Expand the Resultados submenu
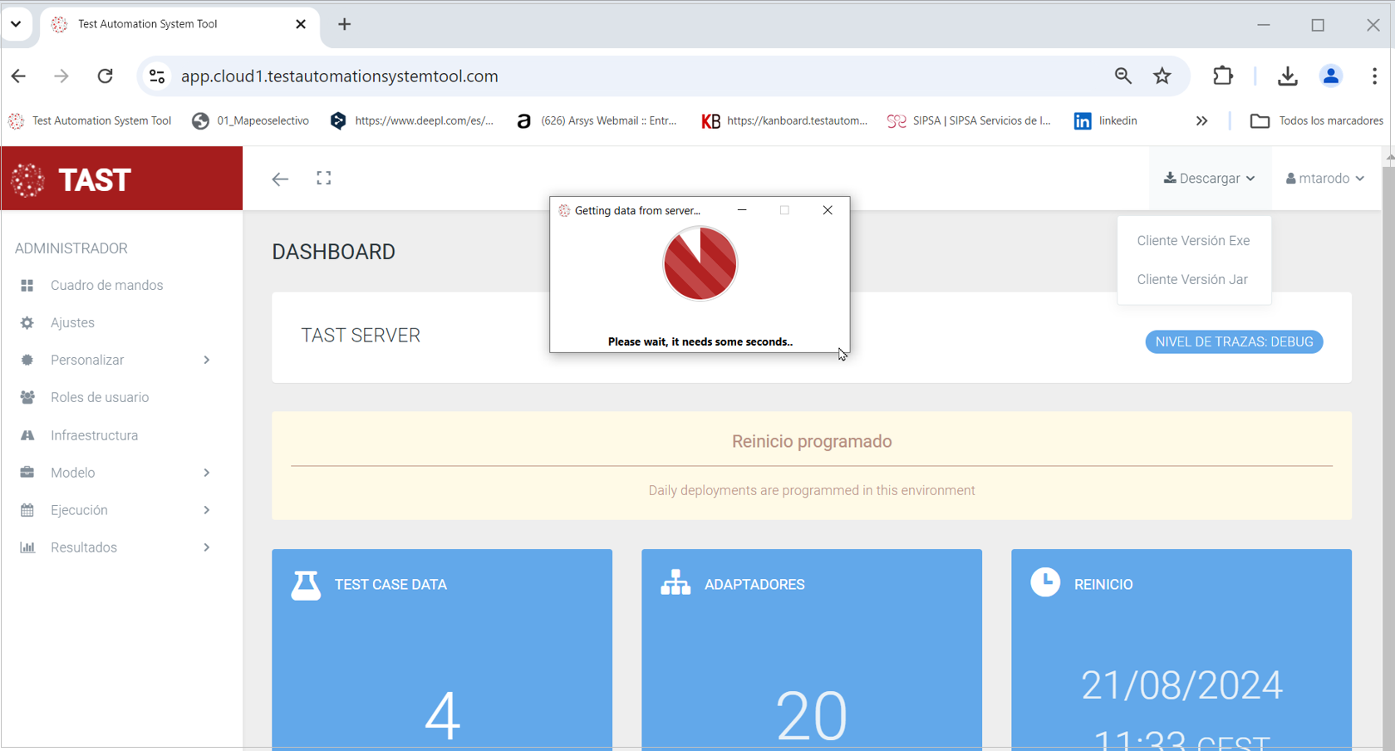The image size is (1395, 751). (115, 547)
